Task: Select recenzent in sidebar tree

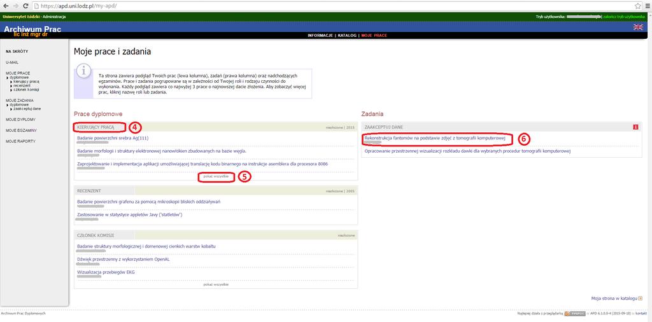Action: [x=22, y=85]
